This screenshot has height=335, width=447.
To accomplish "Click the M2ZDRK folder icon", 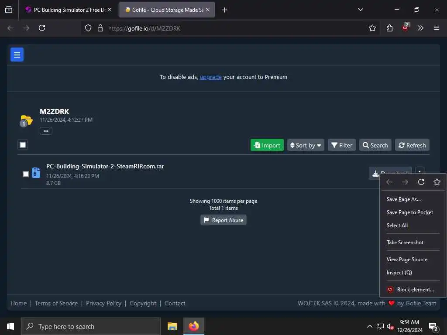I will pyautogui.click(x=26, y=121).
